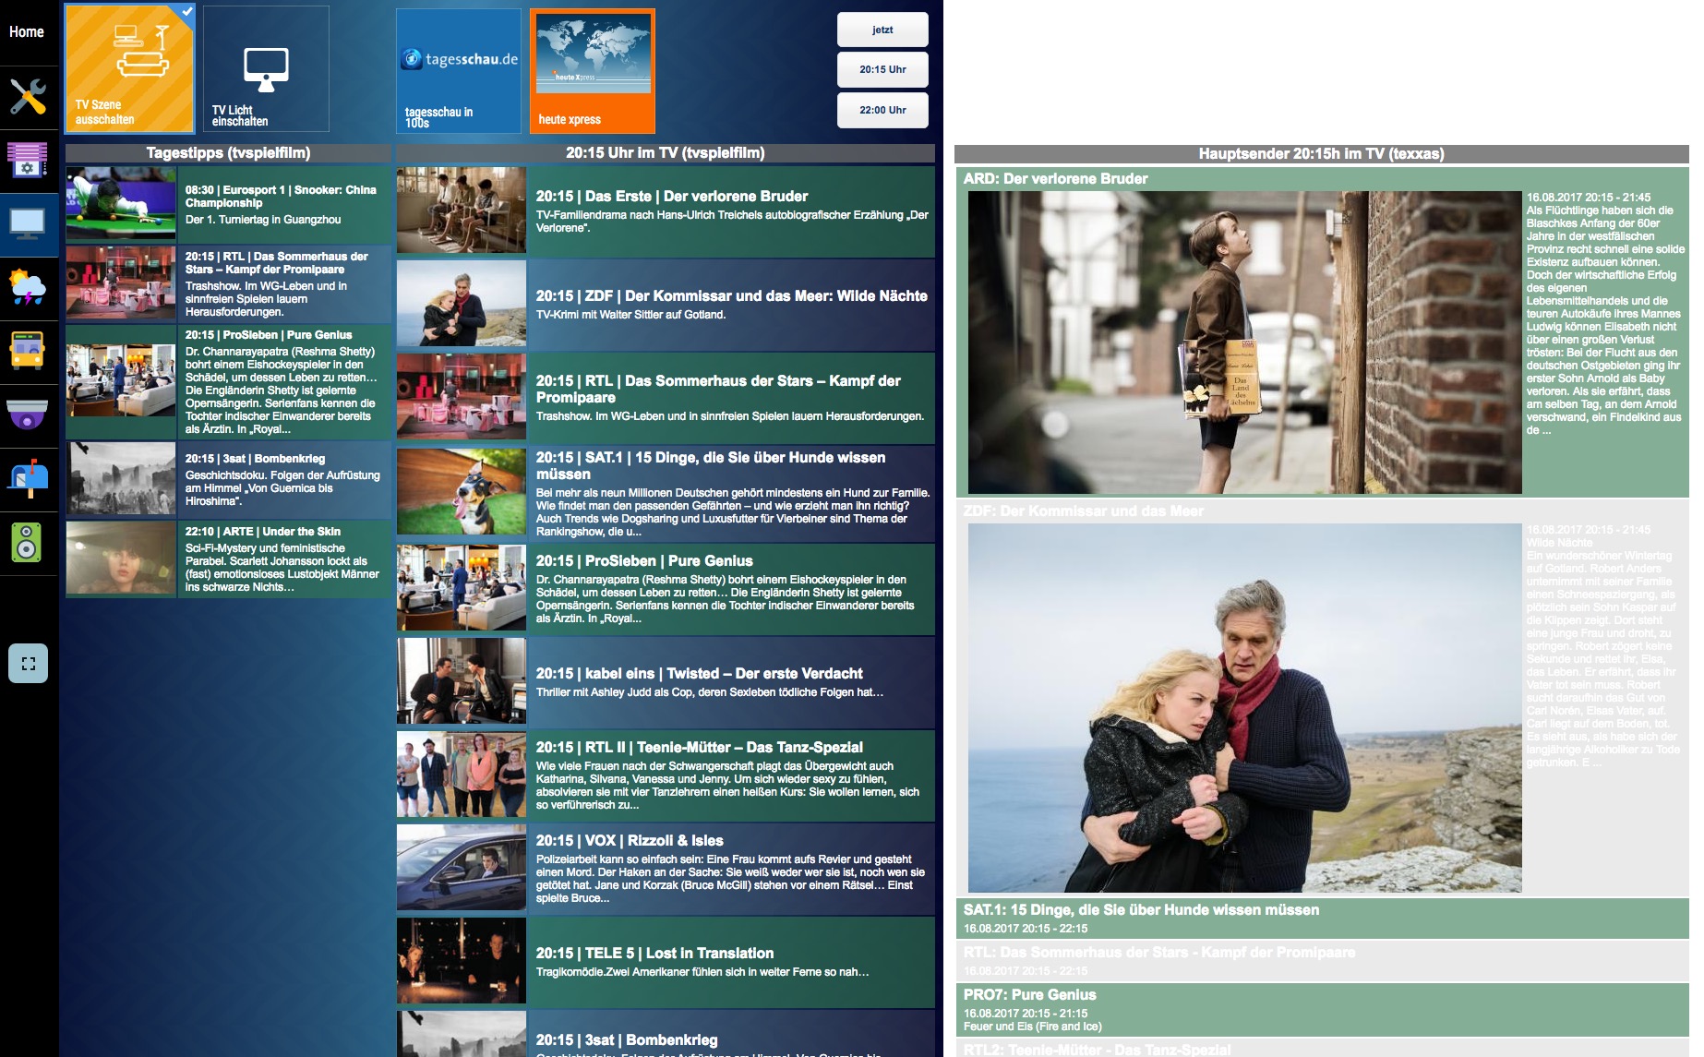Select ZDF: Der Kommissar und das Meer heading
Viewport: 1704px width, 1057px height.
1083,511
